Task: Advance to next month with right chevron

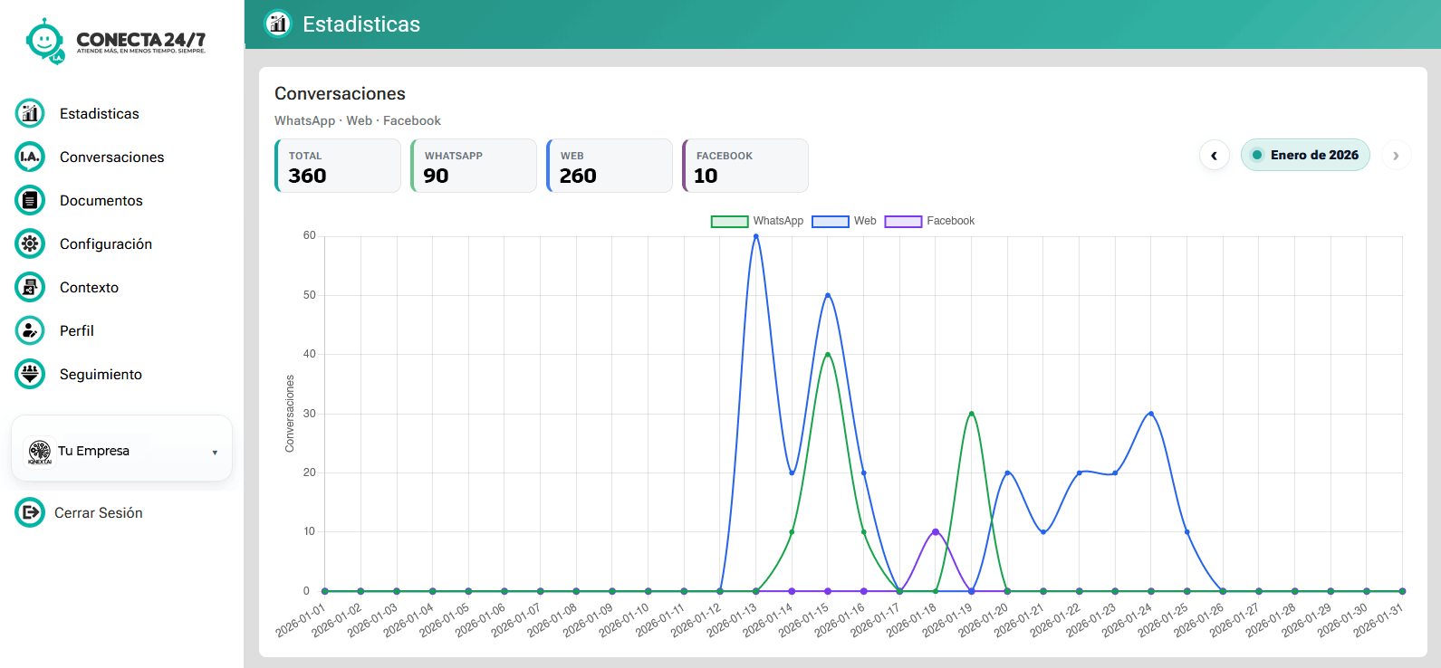Action: 1396,156
